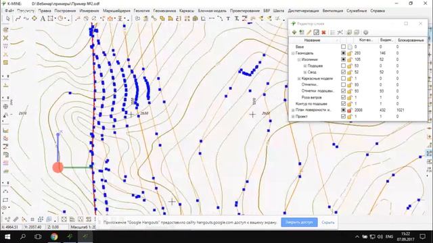
Task: Click the lock icon on Проект row
Action: pos(350,117)
